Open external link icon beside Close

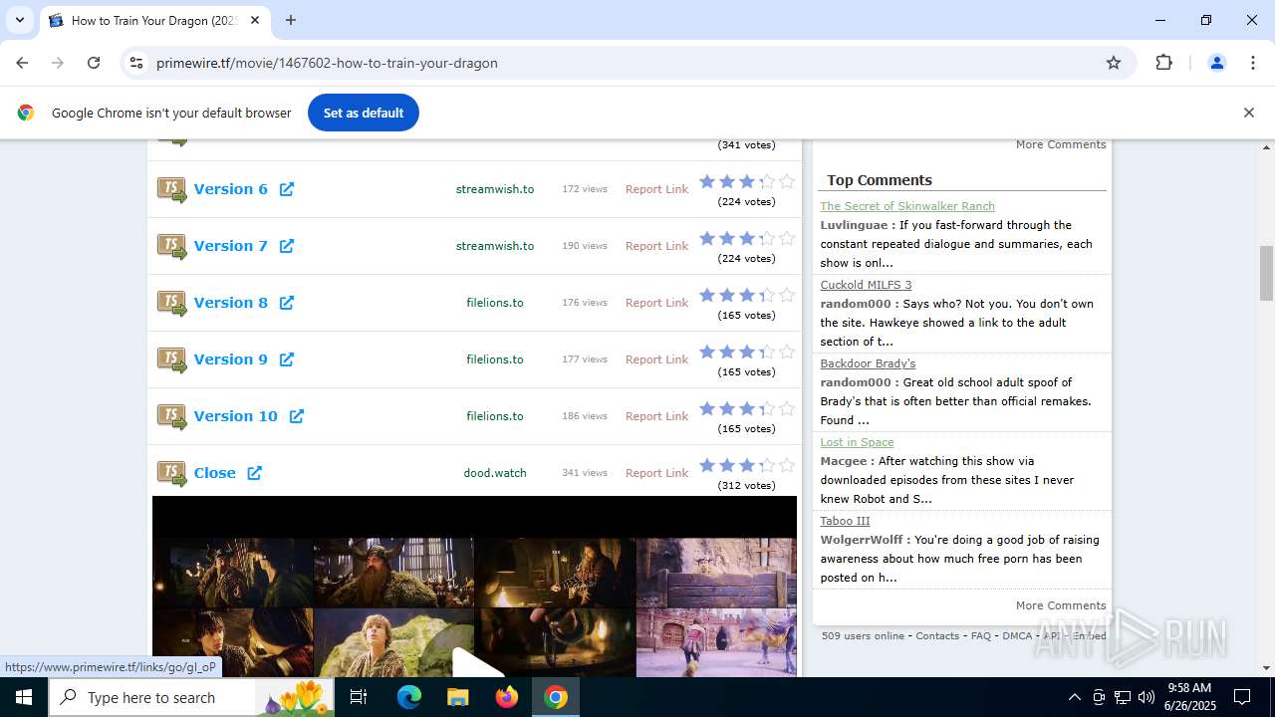(255, 473)
